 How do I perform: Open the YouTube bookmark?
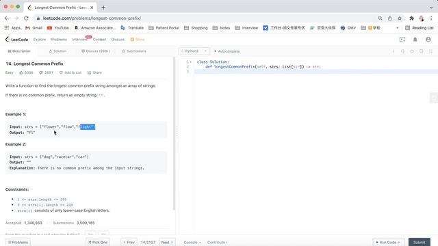tap(57, 28)
